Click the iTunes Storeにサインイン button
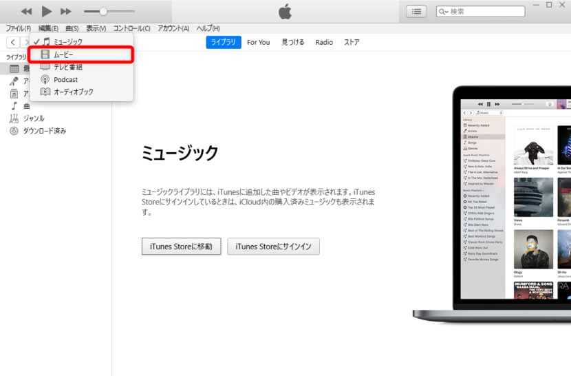The height and width of the screenshot is (376, 571). [274, 247]
